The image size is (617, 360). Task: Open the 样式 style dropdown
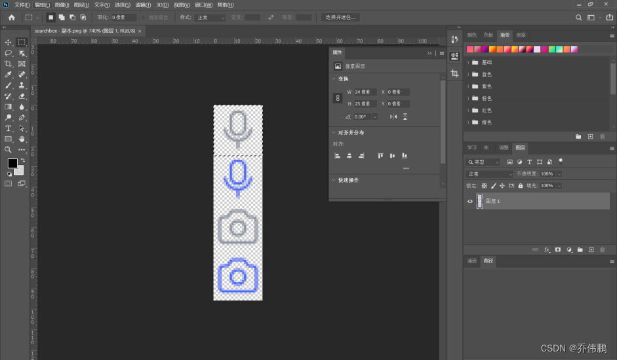210,18
